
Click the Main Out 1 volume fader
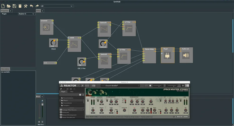(x=42, y=104)
